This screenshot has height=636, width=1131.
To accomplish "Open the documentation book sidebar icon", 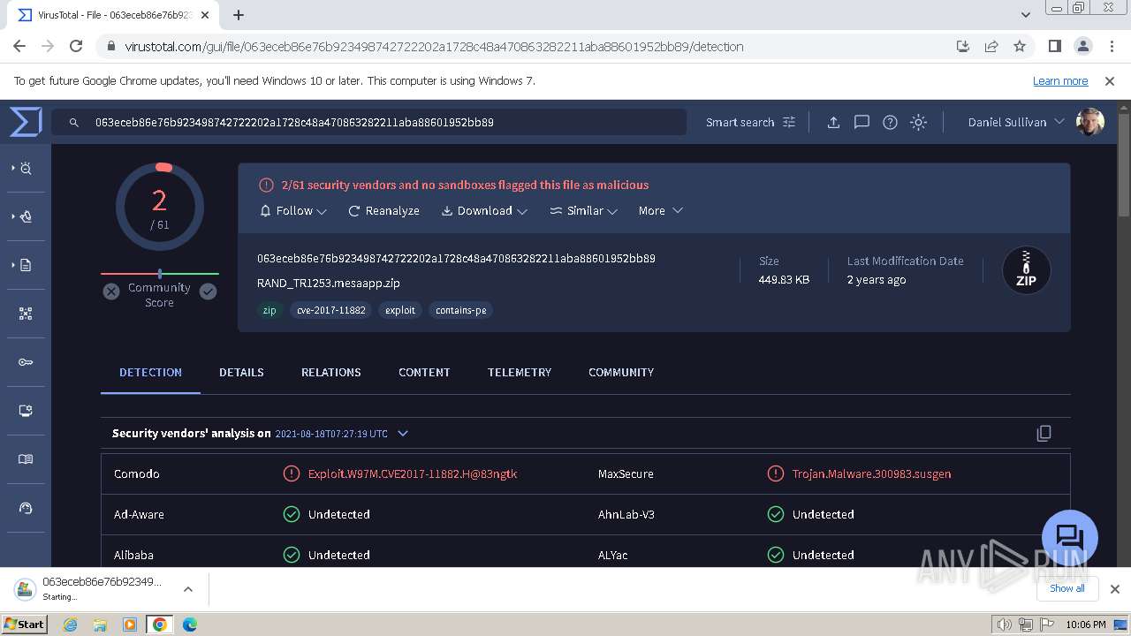I will 26,459.
